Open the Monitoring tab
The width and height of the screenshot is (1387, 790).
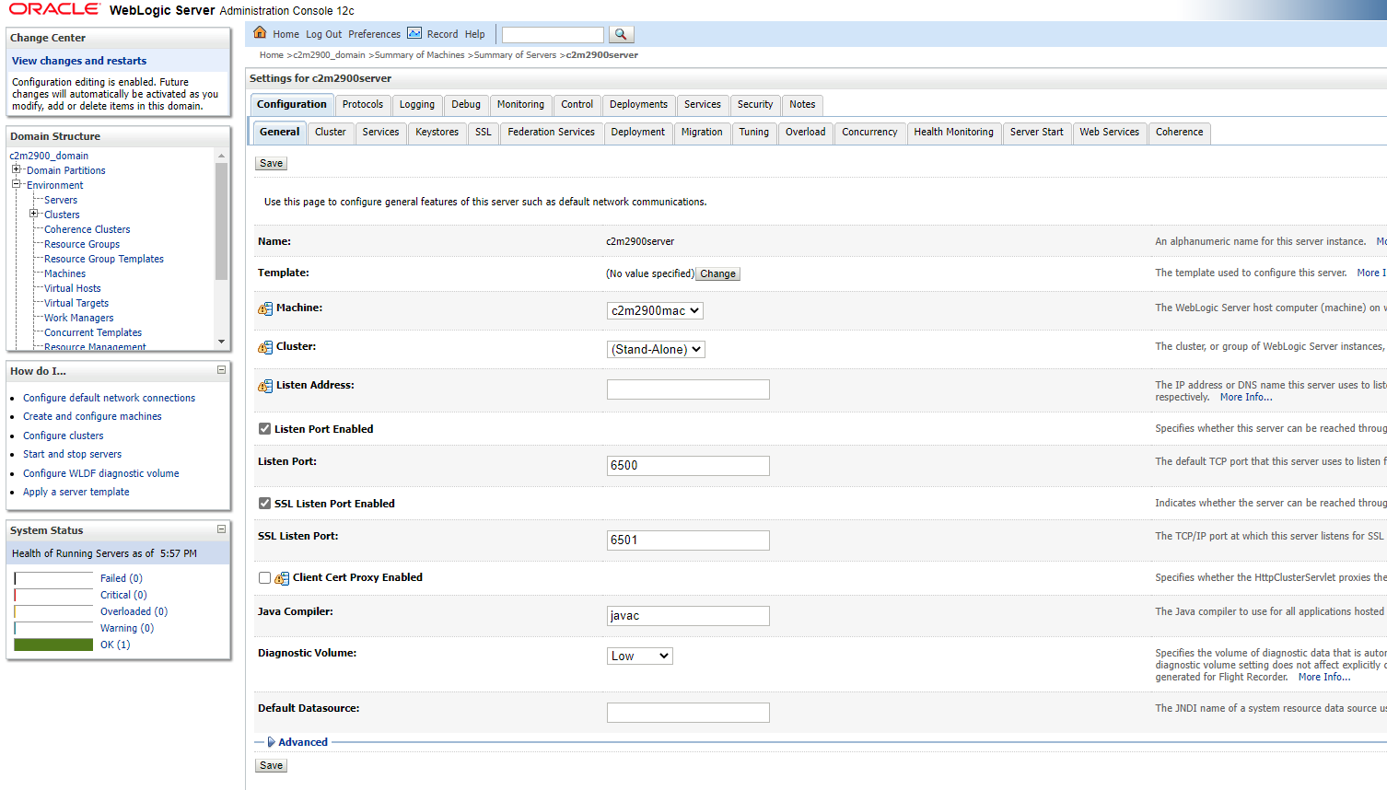[x=520, y=105]
